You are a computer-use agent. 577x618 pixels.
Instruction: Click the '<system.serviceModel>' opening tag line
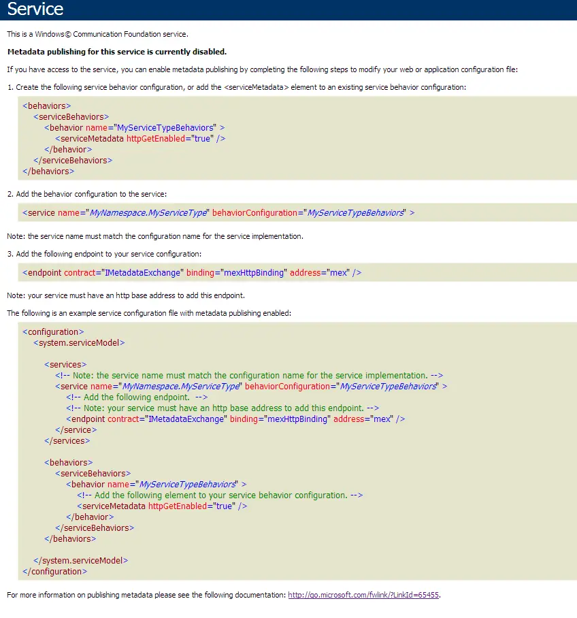[x=79, y=343]
